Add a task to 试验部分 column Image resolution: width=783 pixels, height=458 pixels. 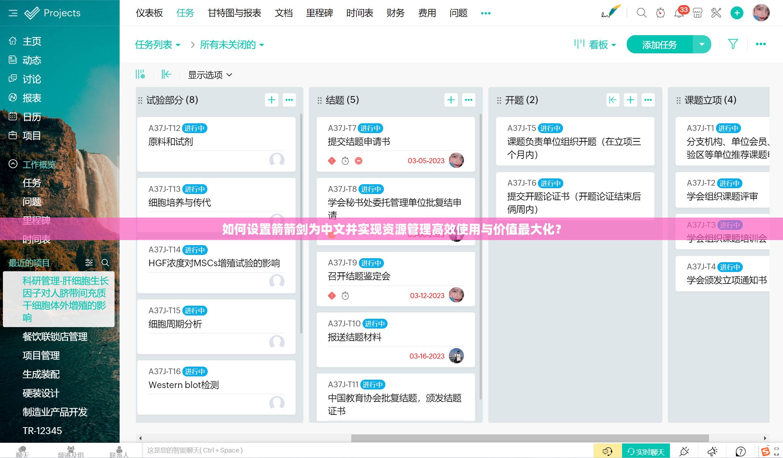tap(272, 100)
